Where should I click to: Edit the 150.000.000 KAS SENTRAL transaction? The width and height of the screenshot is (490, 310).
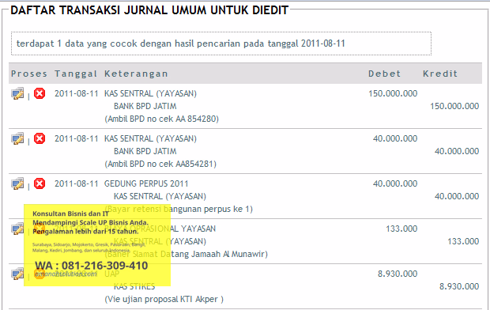[x=17, y=93]
